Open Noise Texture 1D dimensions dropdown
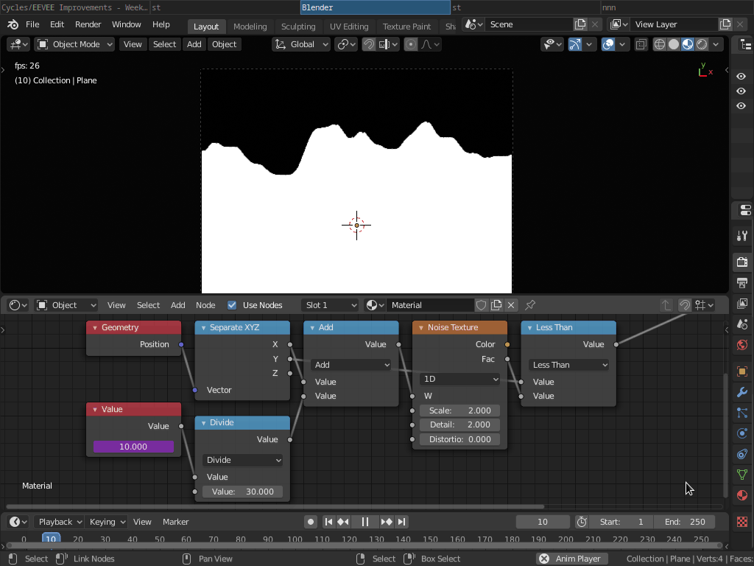 460,380
